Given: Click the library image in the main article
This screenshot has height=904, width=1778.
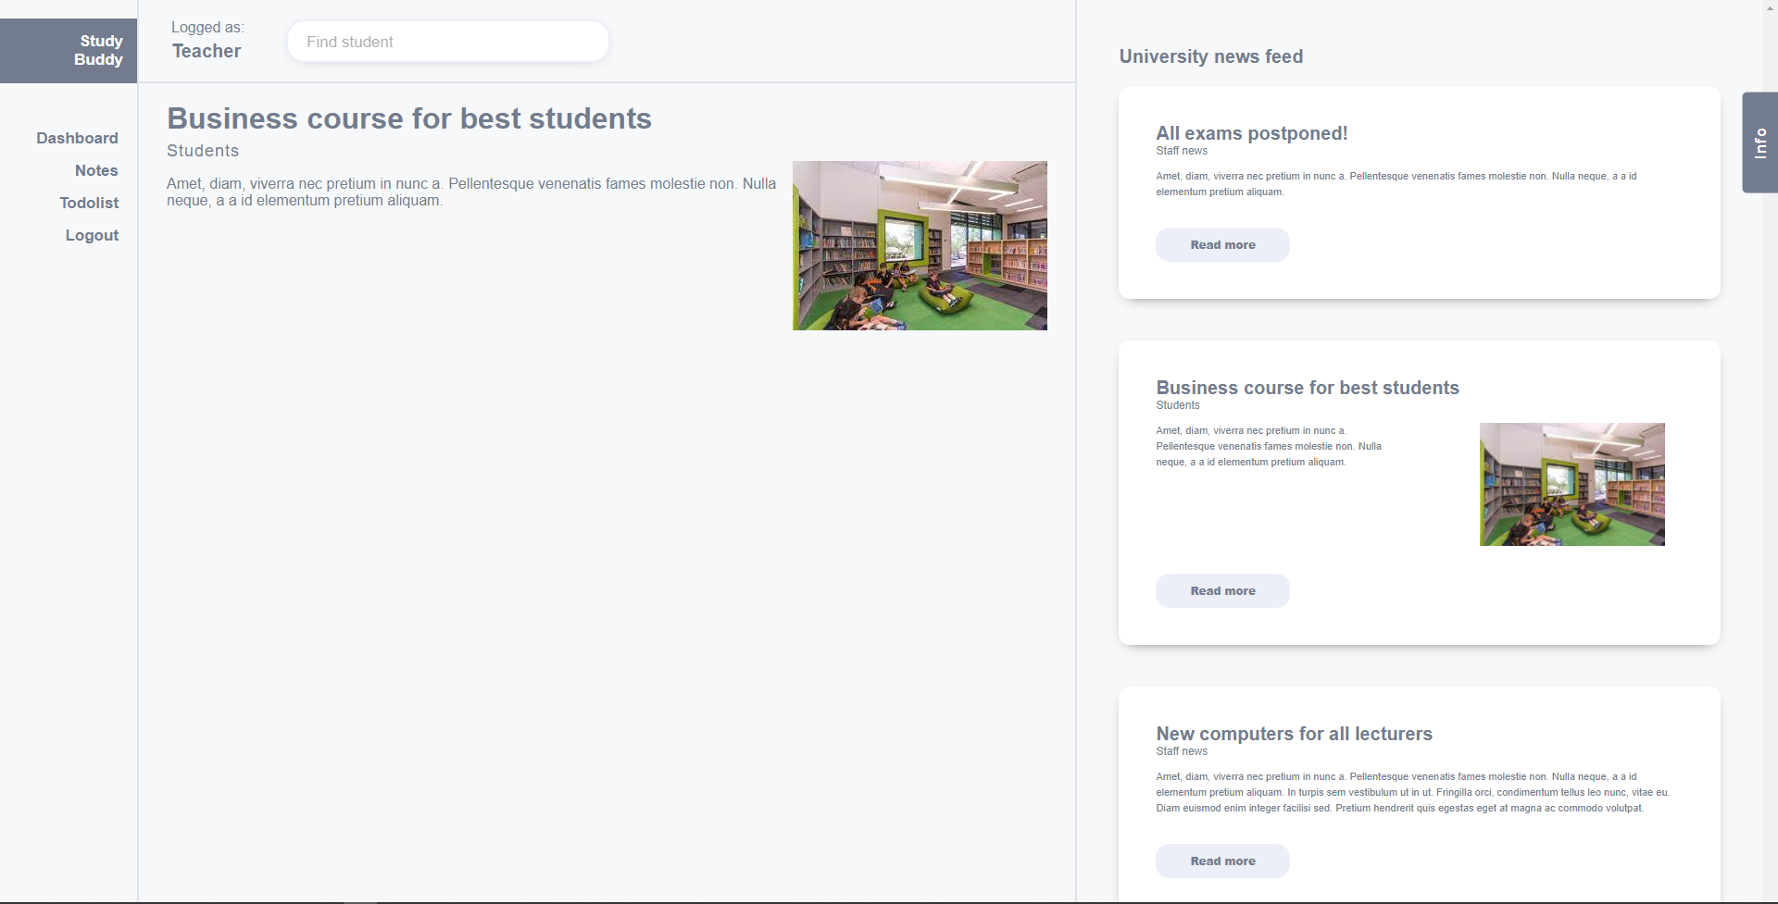Looking at the screenshot, I should 920,245.
